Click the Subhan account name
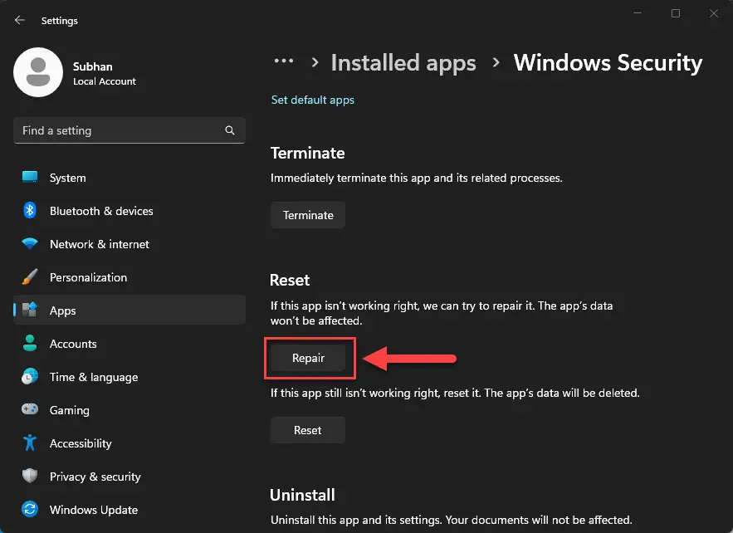The height and width of the screenshot is (533, 733). (93, 66)
